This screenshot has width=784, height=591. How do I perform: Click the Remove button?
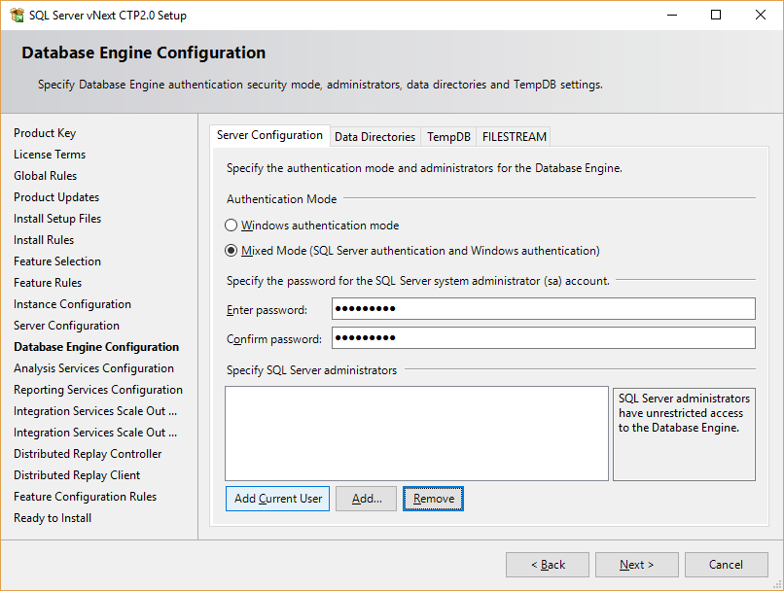tap(434, 499)
